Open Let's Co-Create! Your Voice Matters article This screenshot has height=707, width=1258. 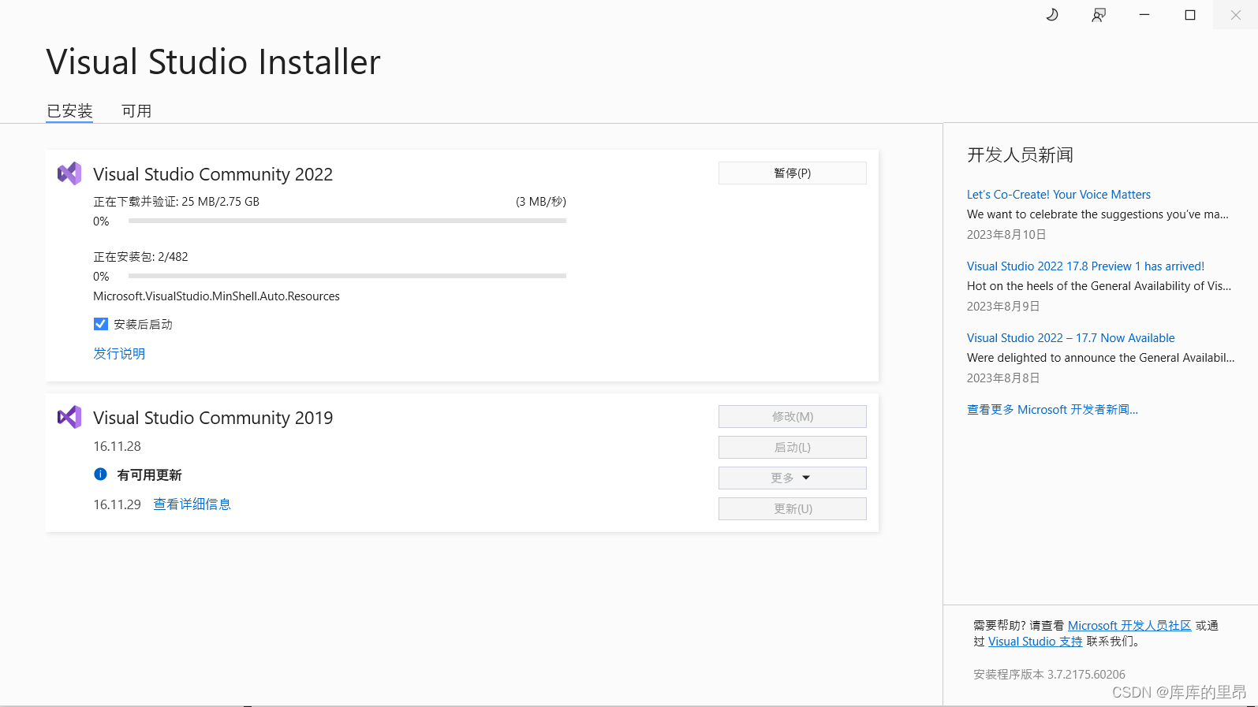click(1058, 195)
